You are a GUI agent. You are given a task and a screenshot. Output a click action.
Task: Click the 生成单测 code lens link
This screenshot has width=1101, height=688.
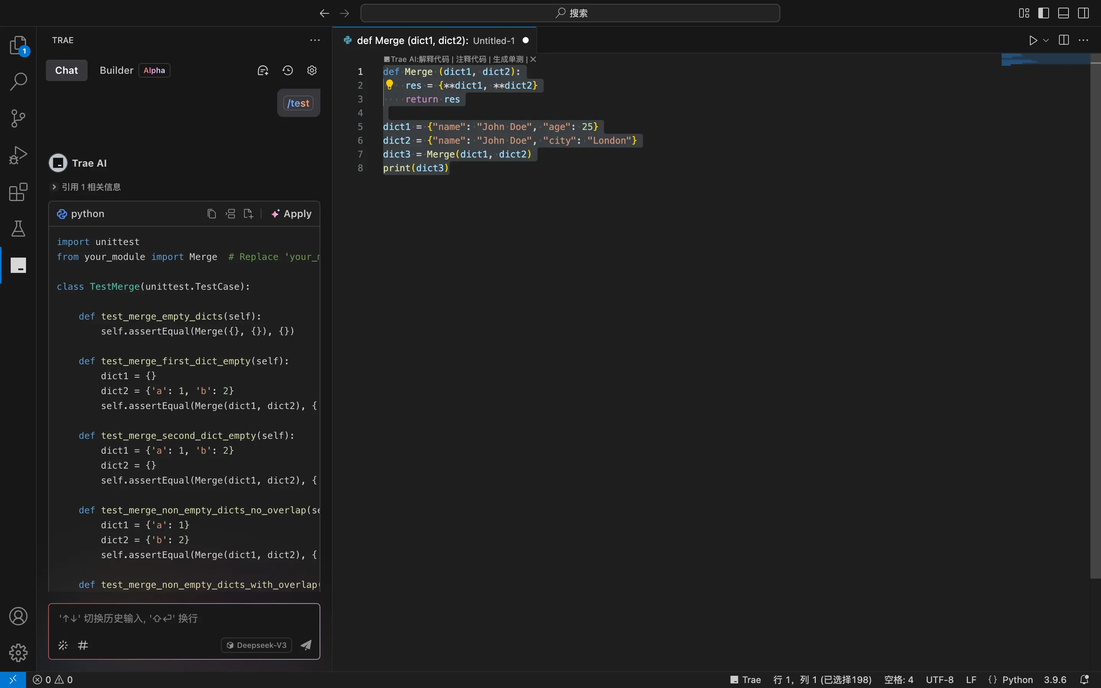(x=508, y=59)
